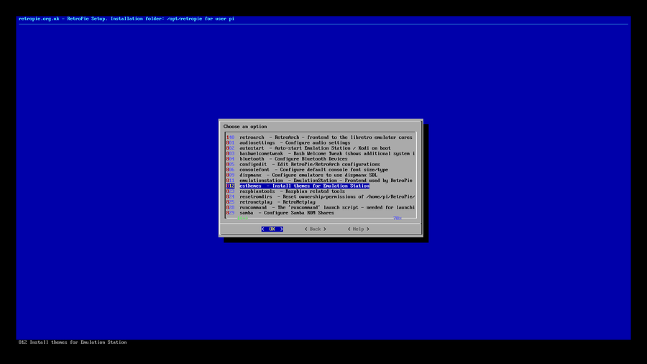Image resolution: width=647 pixels, height=364 pixels.
Task: Pick 828 runcommand launch script entry
Action: click(x=320, y=208)
